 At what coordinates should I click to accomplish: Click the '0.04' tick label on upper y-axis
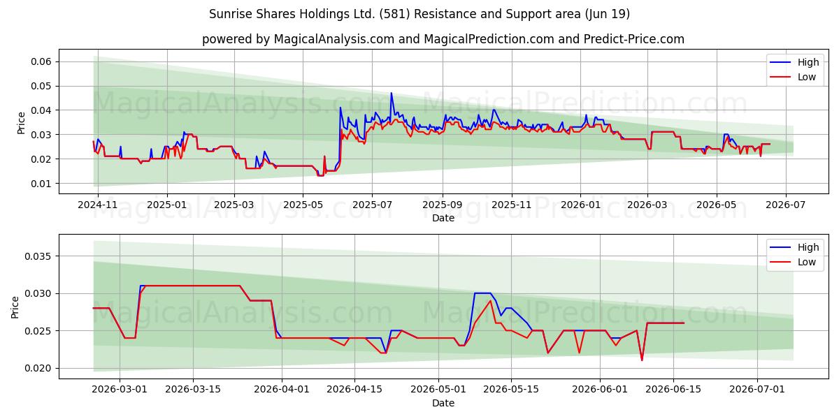pyautogui.click(x=43, y=110)
